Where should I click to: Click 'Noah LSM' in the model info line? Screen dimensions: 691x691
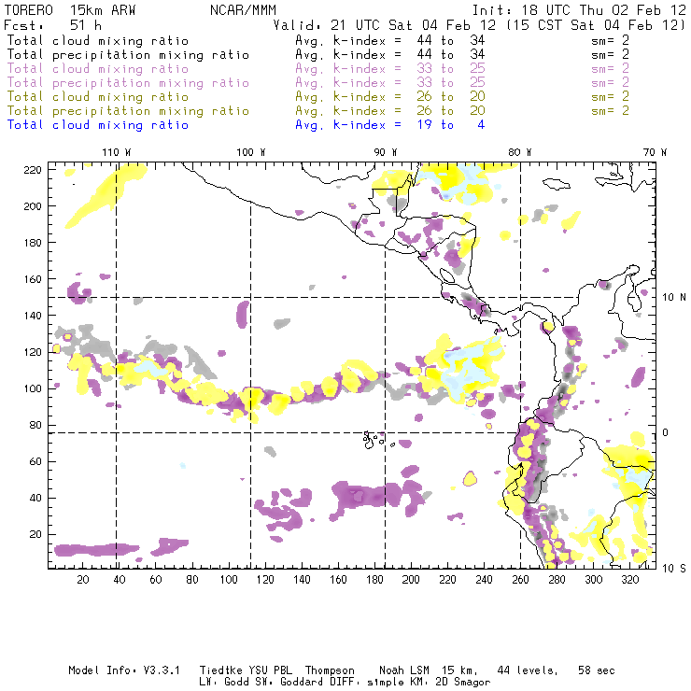pyautogui.click(x=403, y=670)
